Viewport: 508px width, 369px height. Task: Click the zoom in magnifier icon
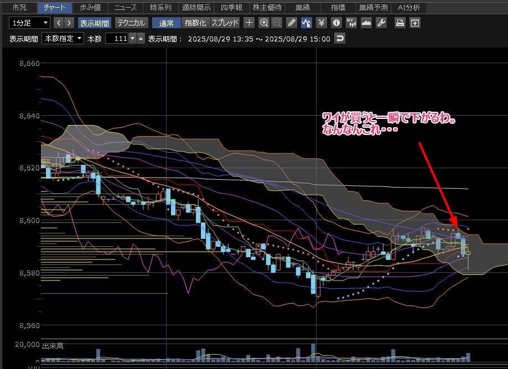point(264,23)
